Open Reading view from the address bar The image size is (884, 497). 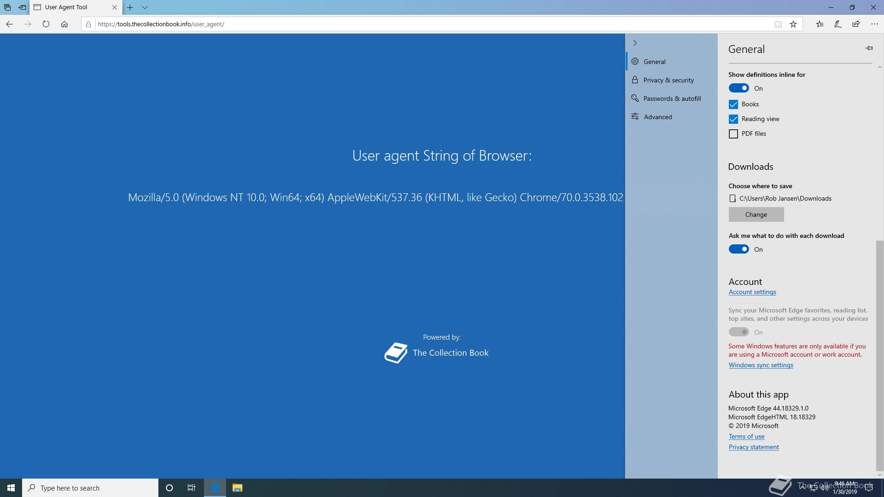(x=778, y=24)
